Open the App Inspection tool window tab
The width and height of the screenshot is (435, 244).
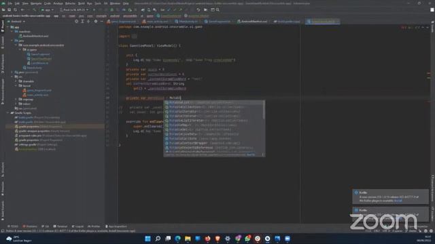116,226
